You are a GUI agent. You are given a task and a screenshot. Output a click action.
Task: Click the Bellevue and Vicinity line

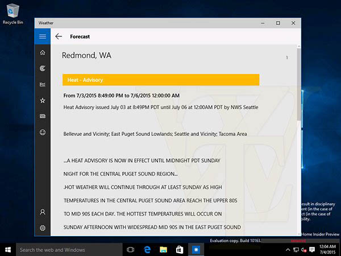(155, 134)
